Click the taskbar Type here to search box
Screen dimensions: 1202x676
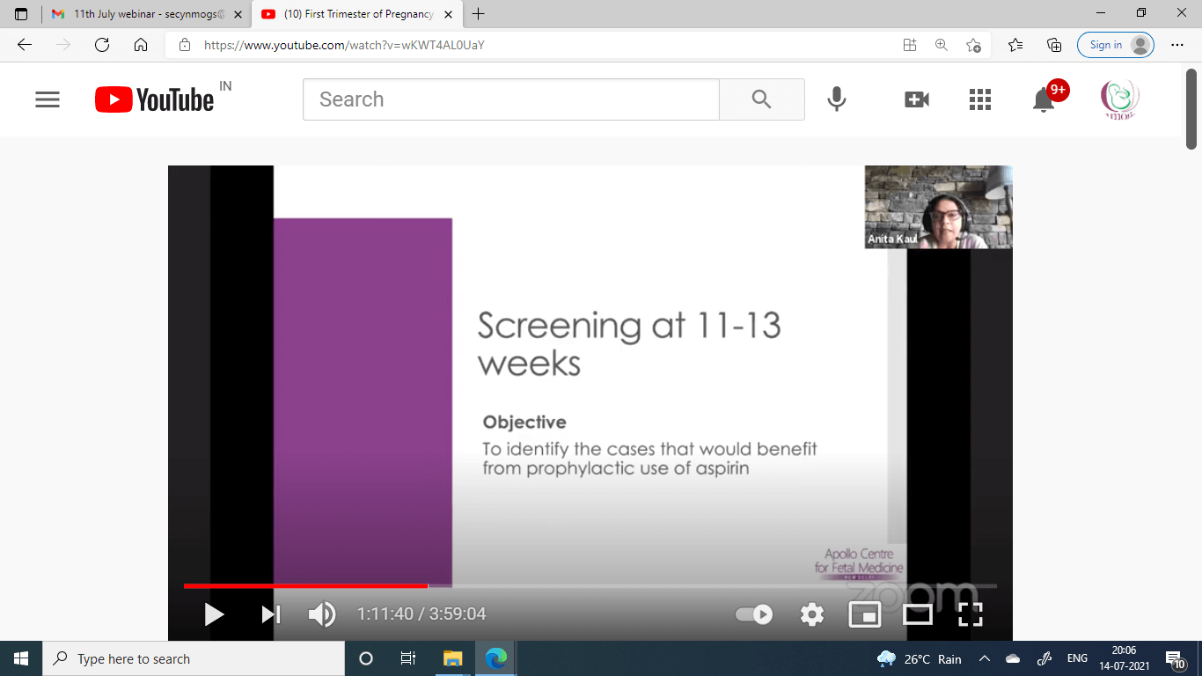[x=194, y=658]
